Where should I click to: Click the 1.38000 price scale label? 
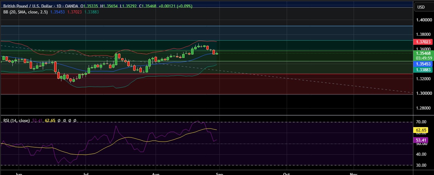[x=423, y=34]
